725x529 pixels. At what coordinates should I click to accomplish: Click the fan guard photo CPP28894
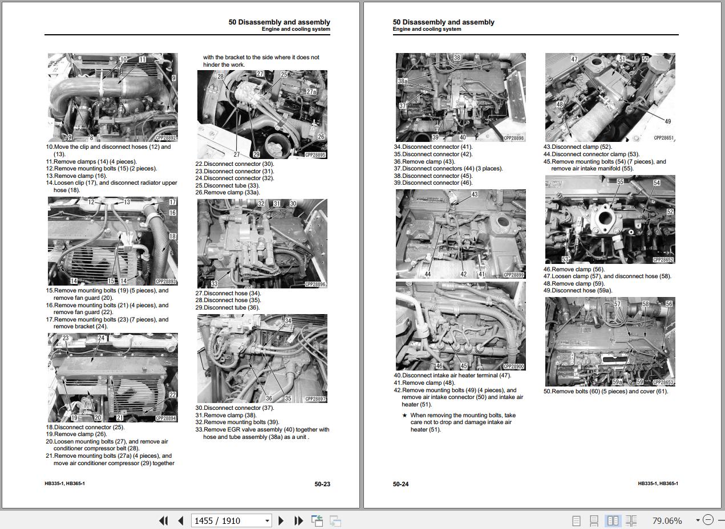112,377
